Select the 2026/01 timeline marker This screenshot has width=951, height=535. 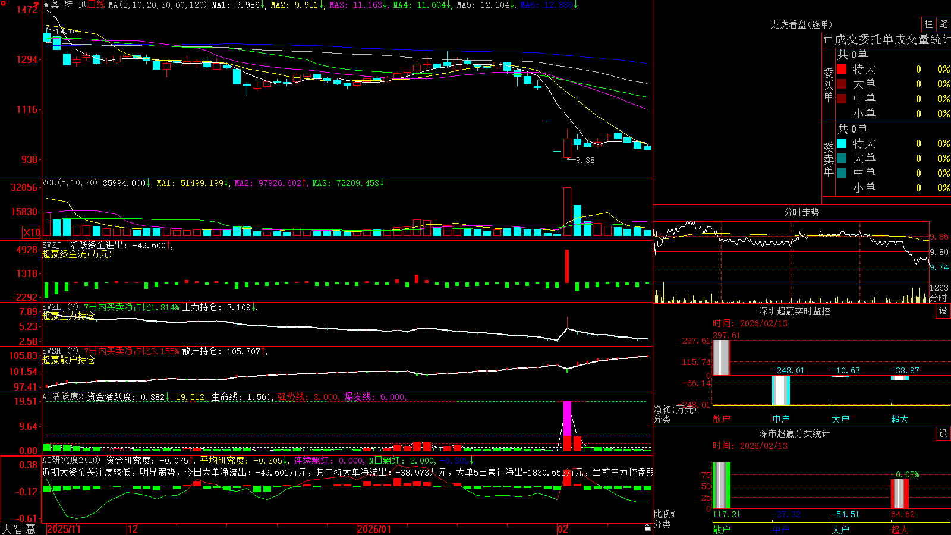(374, 529)
